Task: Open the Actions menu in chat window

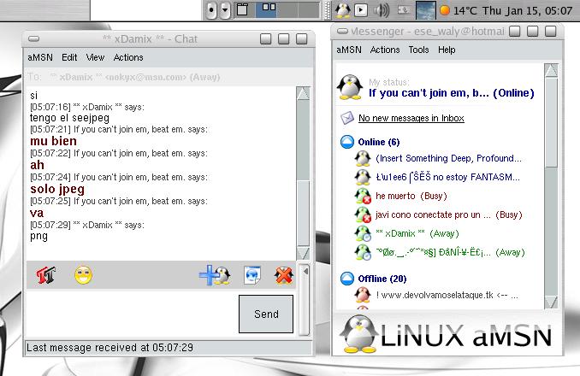Action: point(128,57)
